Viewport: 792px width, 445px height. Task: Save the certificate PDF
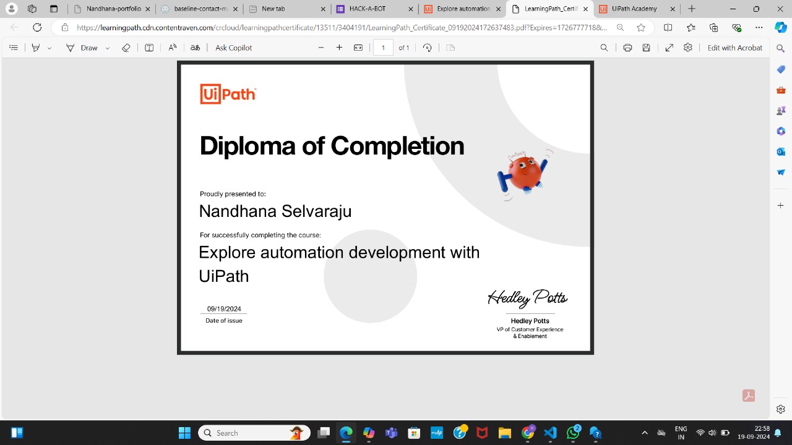(645, 48)
